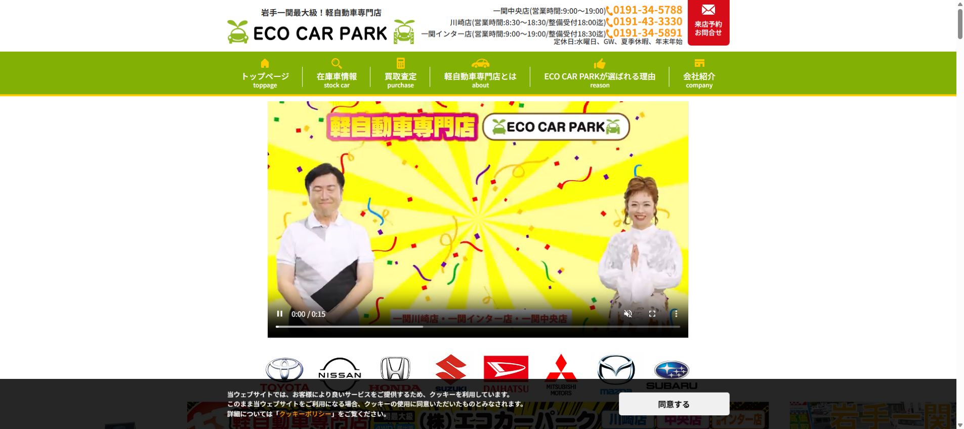Open 会社紹介 company menu
The height and width of the screenshot is (429, 964).
tap(699, 74)
